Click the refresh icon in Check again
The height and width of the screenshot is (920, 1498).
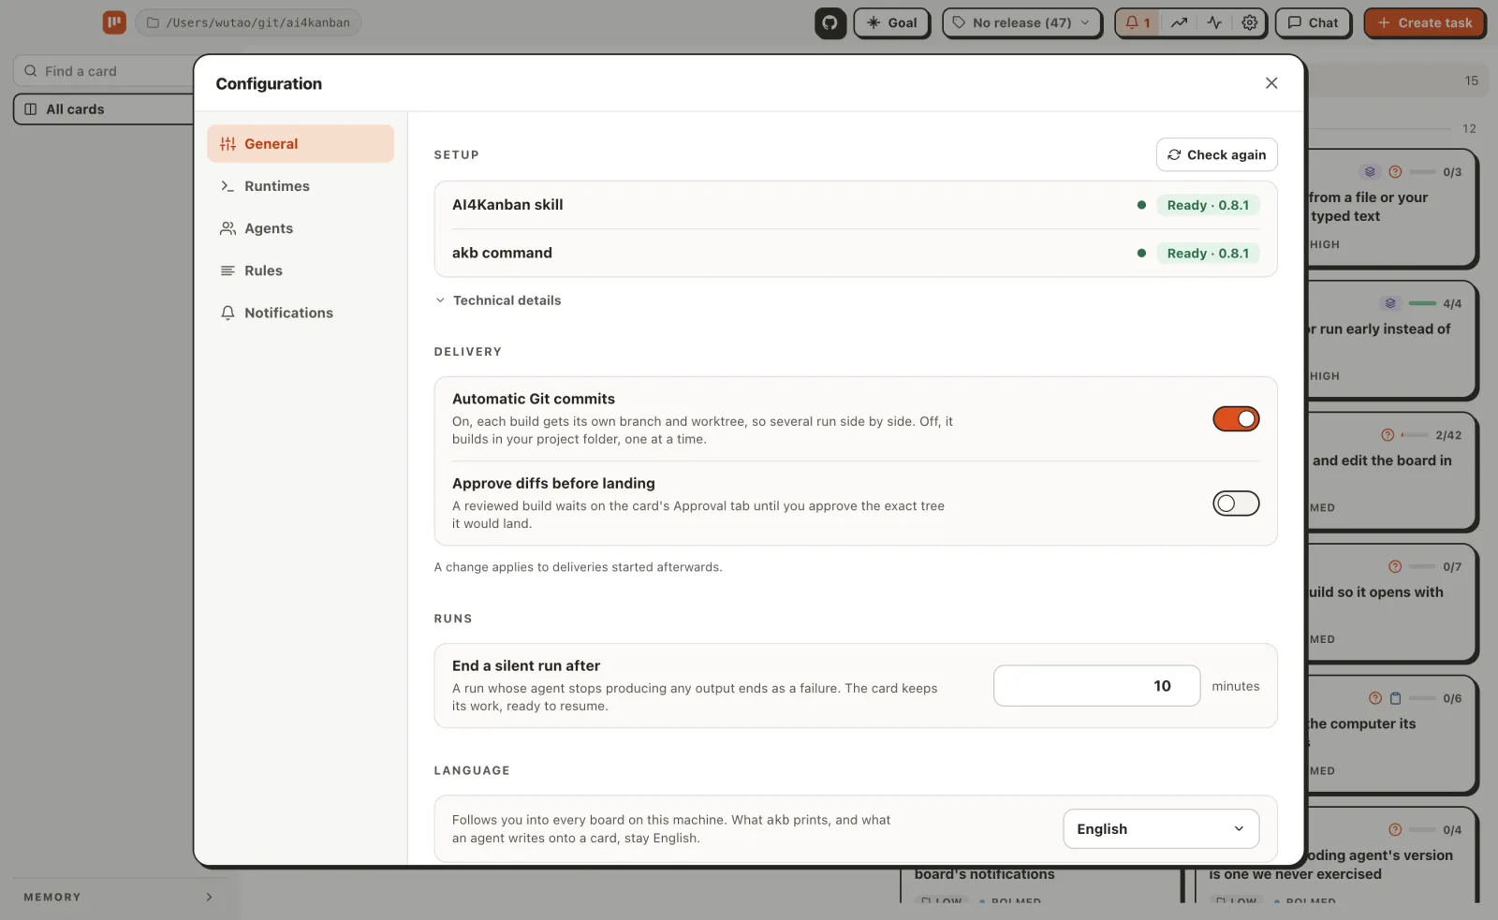tap(1174, 155)
